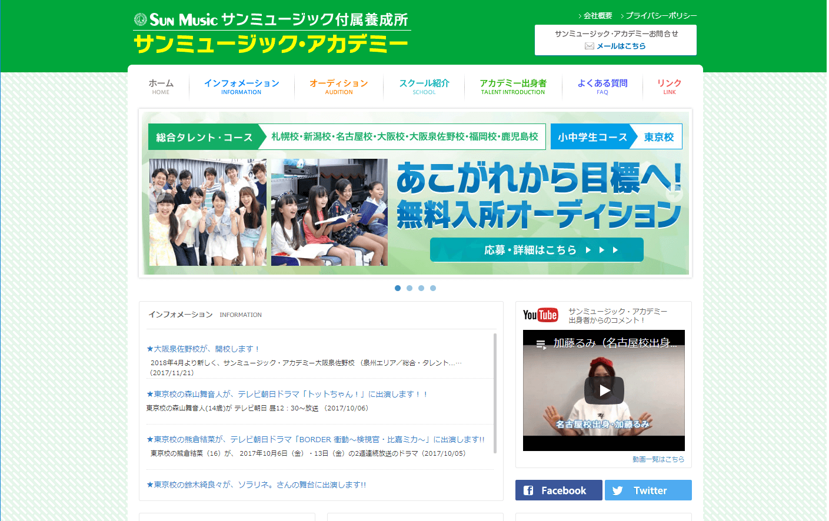This screenshot has height=521, width=829.
Task: Switch to the オーディション tab
Action: [x=339, y=86]
